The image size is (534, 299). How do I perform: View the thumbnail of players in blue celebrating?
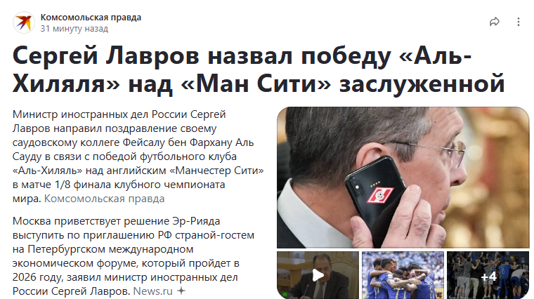pos(403,275)
